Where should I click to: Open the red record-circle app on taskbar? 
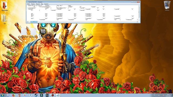pos(53,95)
